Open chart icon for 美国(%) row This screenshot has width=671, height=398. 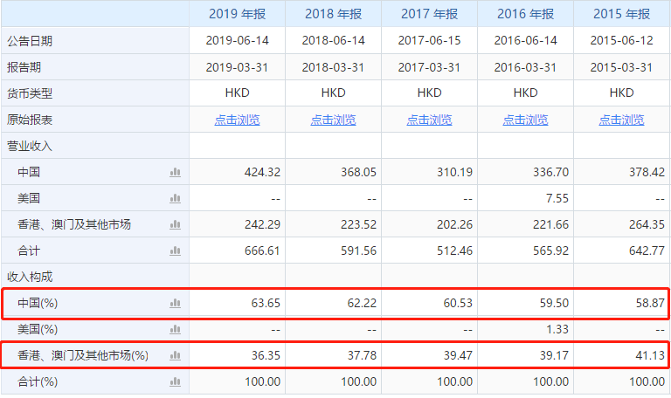pyautogui.click(x=175, y=329)
